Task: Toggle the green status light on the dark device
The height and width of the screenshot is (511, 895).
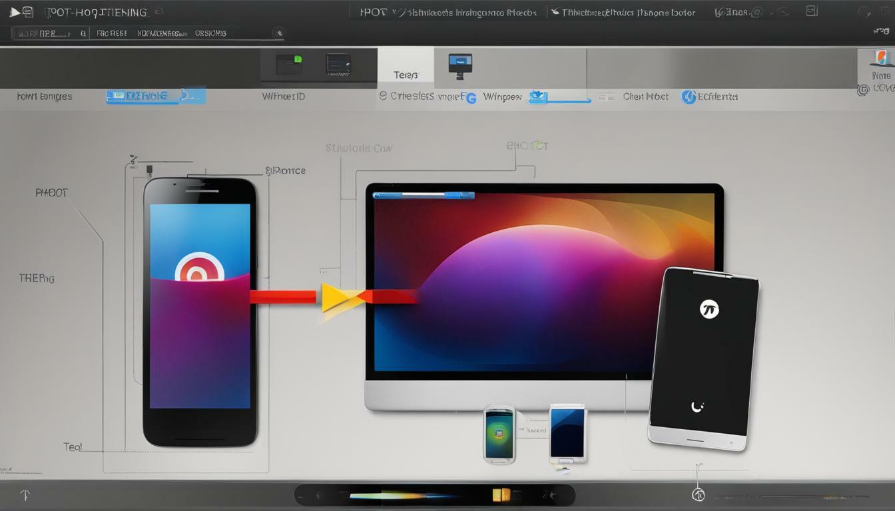Action: coord(298,61)
